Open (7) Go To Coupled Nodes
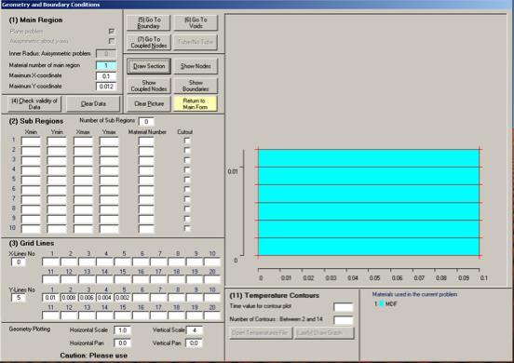Image resolution: width=514 pixels, height=363 pixels. (x=148, y=42)
